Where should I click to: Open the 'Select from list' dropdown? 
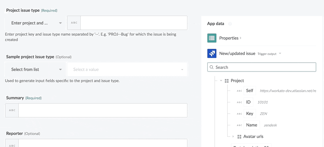tap(36, 69)
